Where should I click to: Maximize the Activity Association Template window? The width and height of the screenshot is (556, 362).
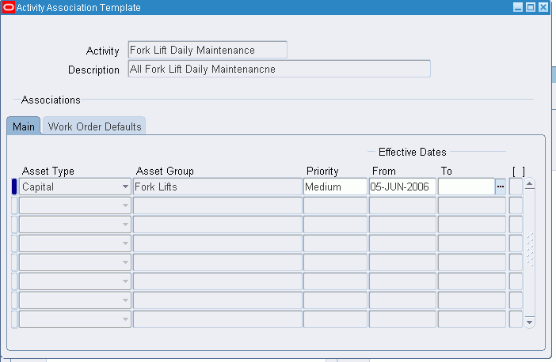[x=531, y=7]
